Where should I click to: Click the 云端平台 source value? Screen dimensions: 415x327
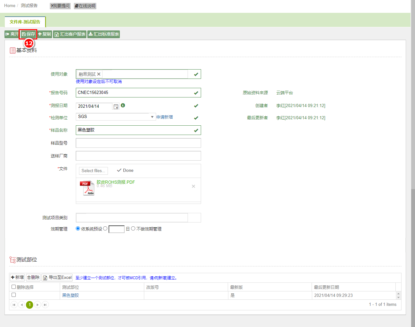[x=285, y=93]
